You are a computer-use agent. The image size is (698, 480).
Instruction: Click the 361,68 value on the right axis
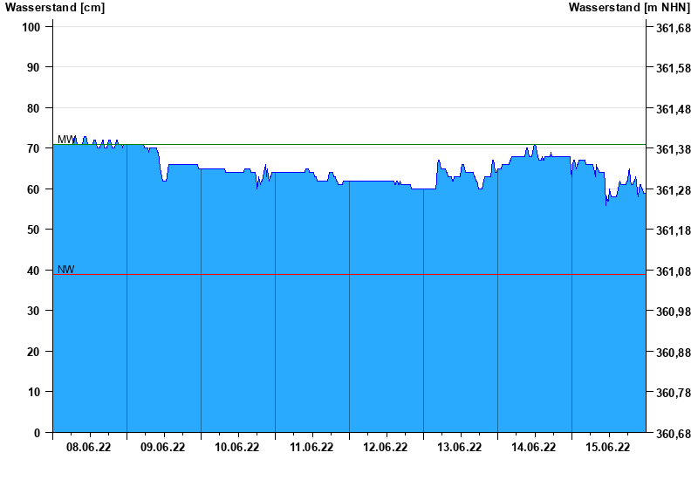[674, 28]
